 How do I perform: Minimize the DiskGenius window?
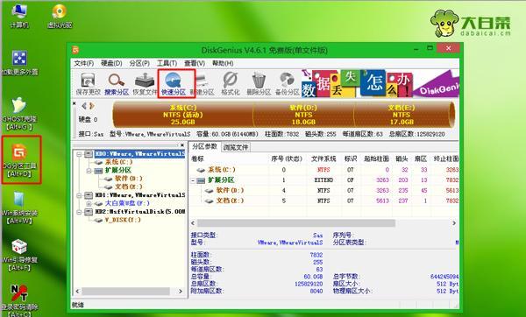pos(416,49)
